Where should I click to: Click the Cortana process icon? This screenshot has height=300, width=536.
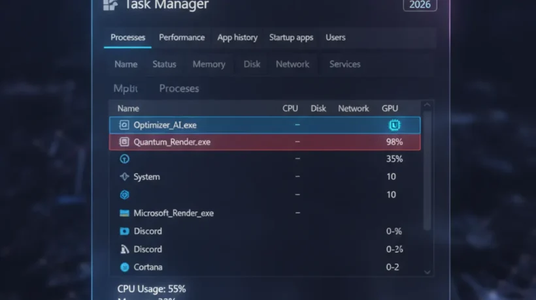point(124,267)
